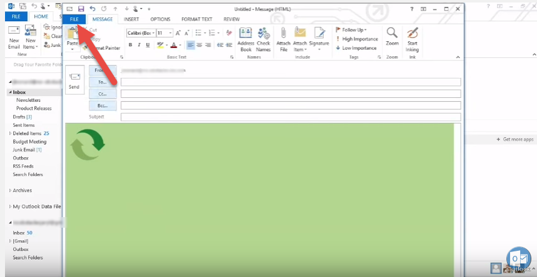The height and width of the screenshot is (277, 537).
Task: Click the From button
Action: click(103, 70)
